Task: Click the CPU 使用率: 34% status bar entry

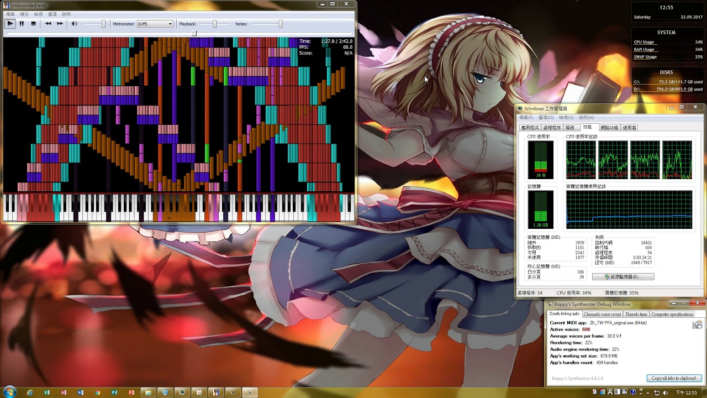Action: [574, 292]
